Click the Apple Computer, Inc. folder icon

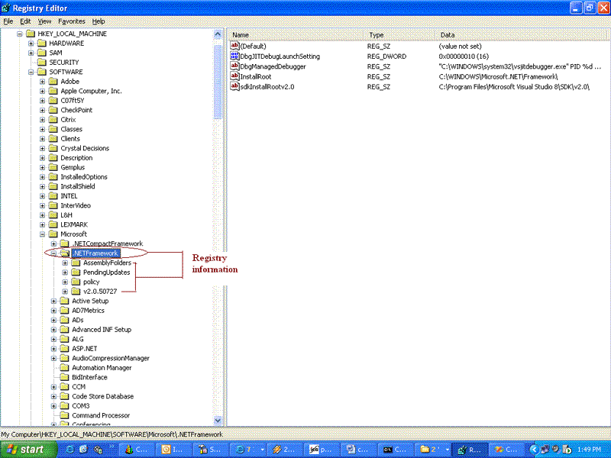pyautogui.click(x=53, y=91)
